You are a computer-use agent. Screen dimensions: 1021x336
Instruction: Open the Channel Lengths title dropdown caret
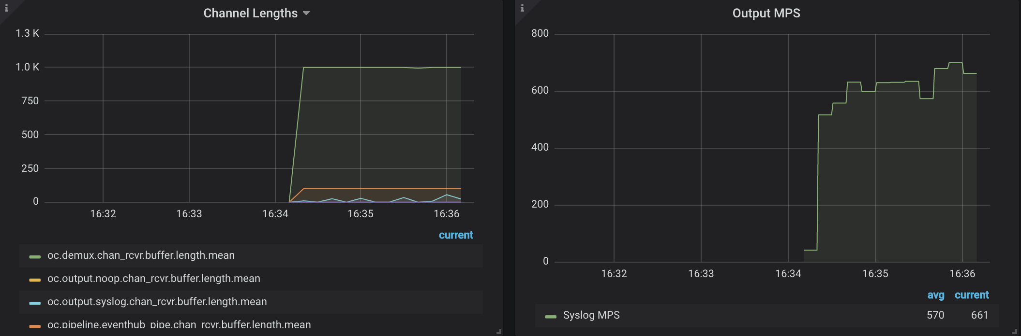[306, 14]
